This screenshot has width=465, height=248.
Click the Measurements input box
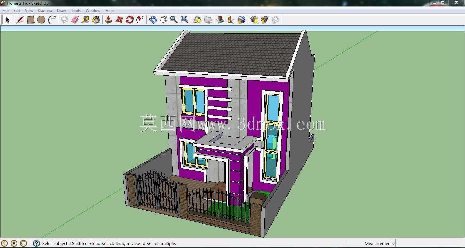pyautogui.click(x=430, y=243)
